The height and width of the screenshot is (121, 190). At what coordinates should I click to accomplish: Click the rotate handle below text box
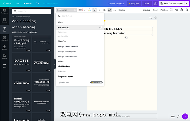click(x=126, y=38)
